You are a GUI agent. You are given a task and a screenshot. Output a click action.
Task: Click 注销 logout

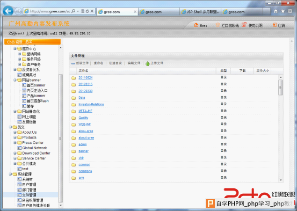click(x=281, y=25)
